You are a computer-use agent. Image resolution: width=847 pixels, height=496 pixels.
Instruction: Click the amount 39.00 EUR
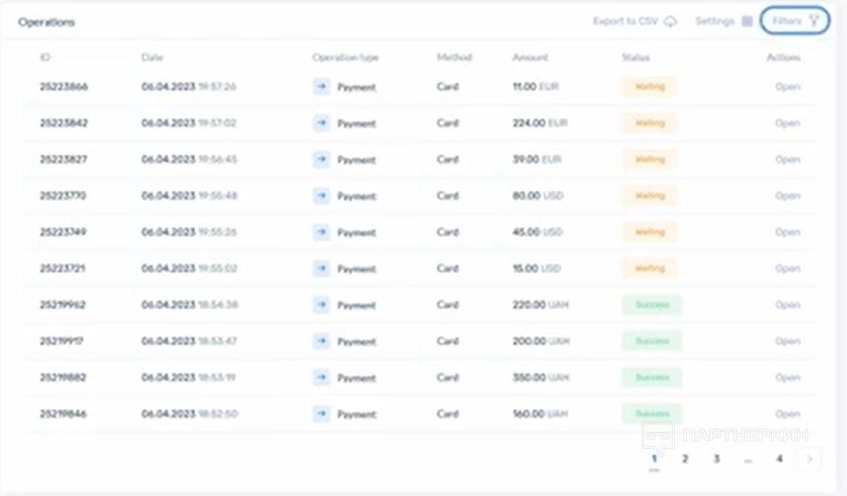537,160
